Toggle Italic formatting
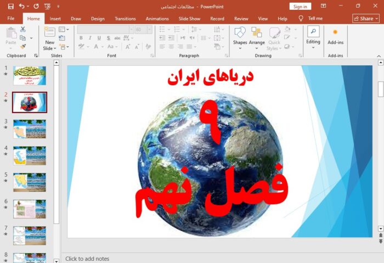Screen dimensions: 384x263 pos(90,38)
